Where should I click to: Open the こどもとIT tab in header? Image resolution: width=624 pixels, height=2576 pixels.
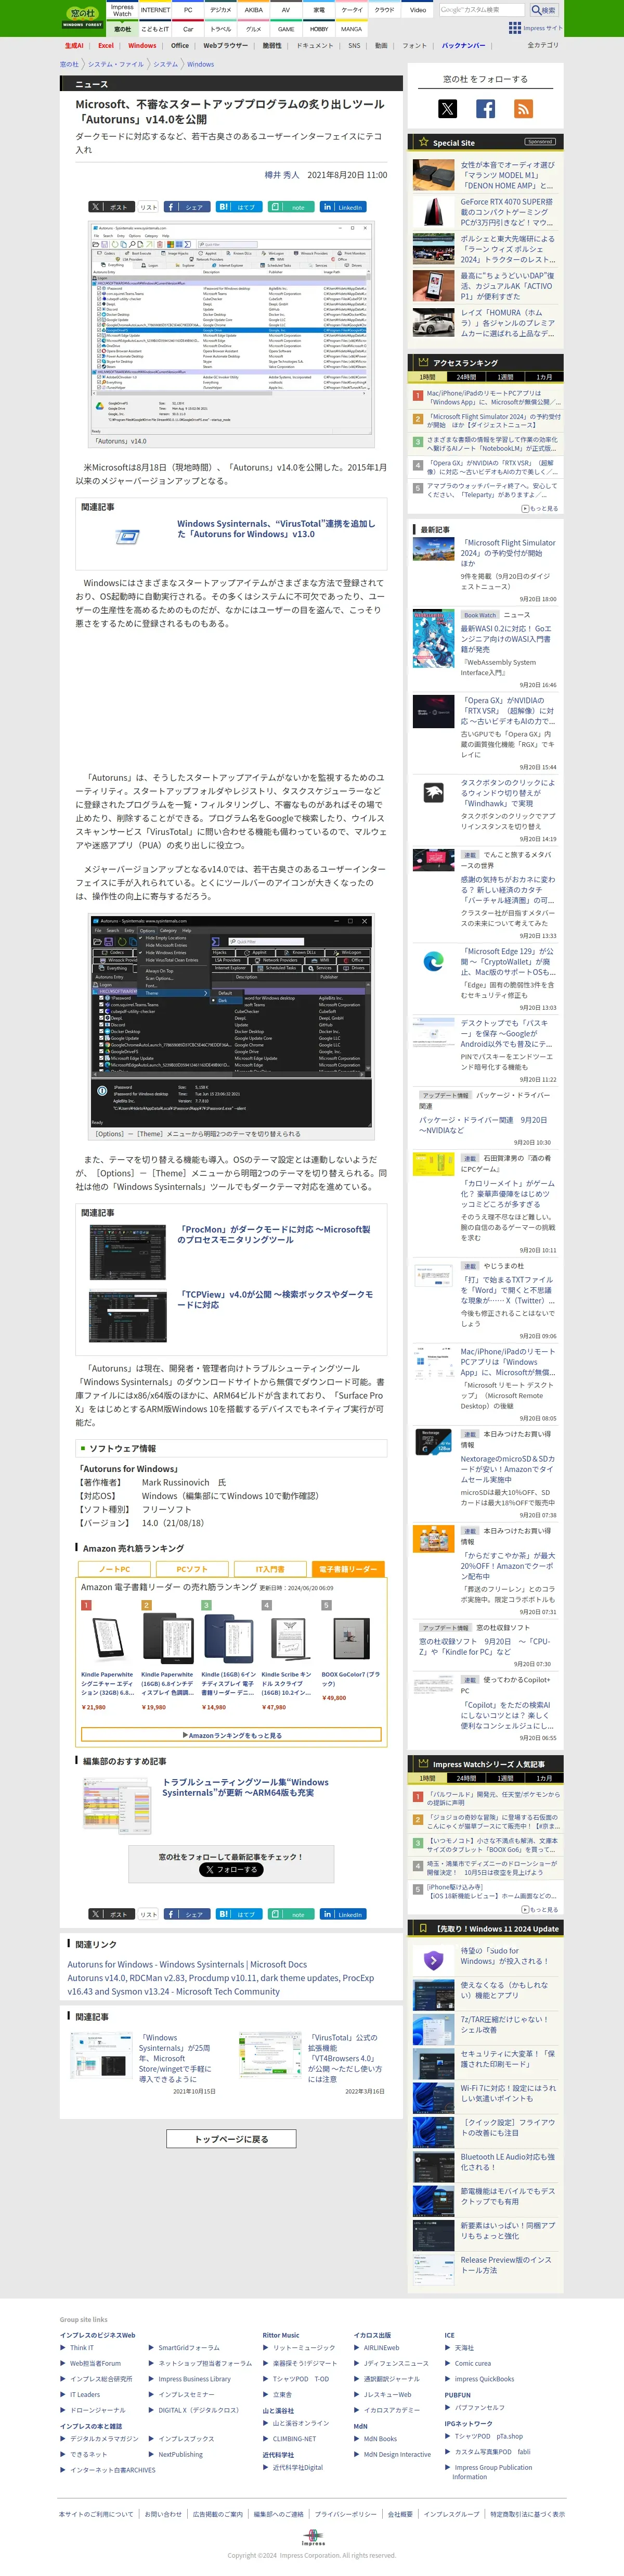tap(155, 29)
